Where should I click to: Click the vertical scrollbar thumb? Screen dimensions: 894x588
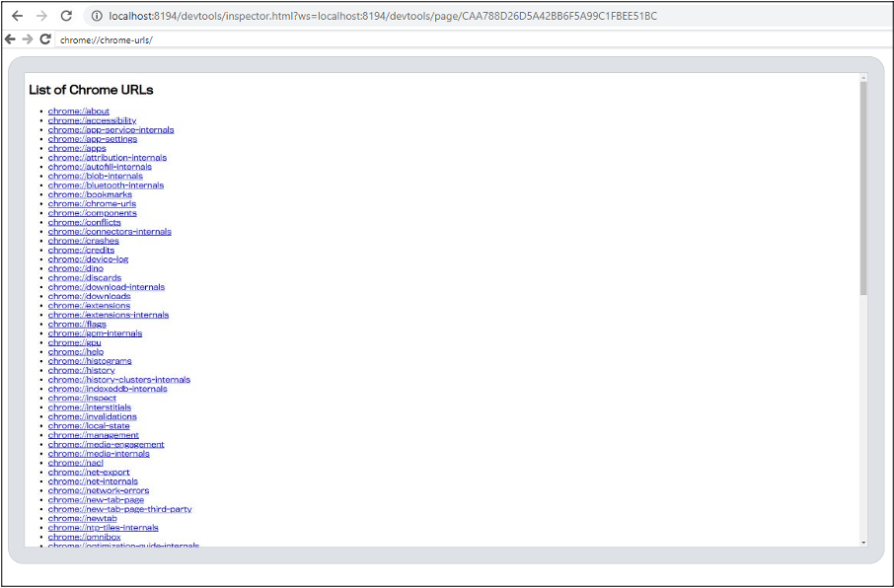pos(863,188)
